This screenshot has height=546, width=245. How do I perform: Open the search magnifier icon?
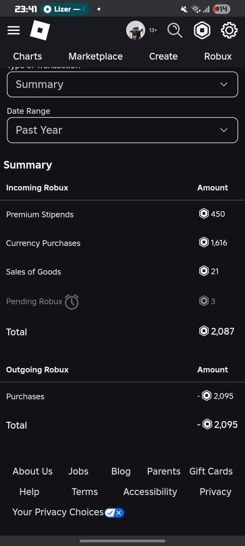175,30
